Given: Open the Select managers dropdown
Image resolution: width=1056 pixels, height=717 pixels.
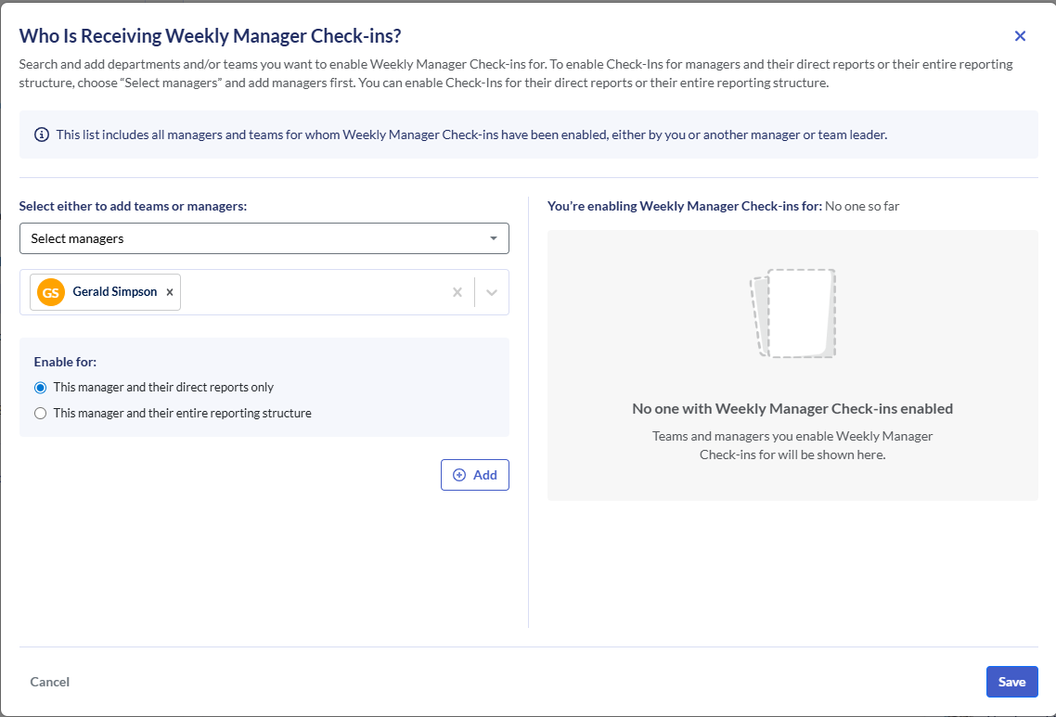Looking at the screenshot, I should coord(264,238).
